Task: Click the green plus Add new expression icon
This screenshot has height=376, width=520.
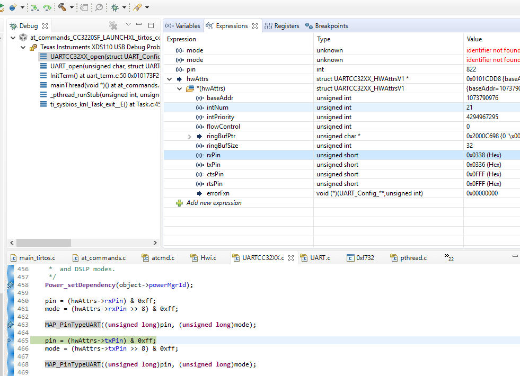Action: pos(179,203)
